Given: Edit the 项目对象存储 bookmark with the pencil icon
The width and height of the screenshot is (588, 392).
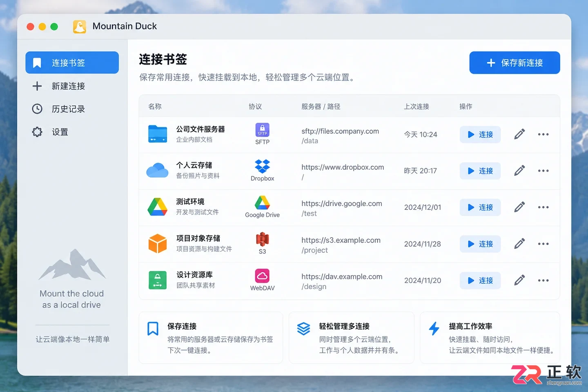Looking at the screenshot, I should [x=519, y=244].
